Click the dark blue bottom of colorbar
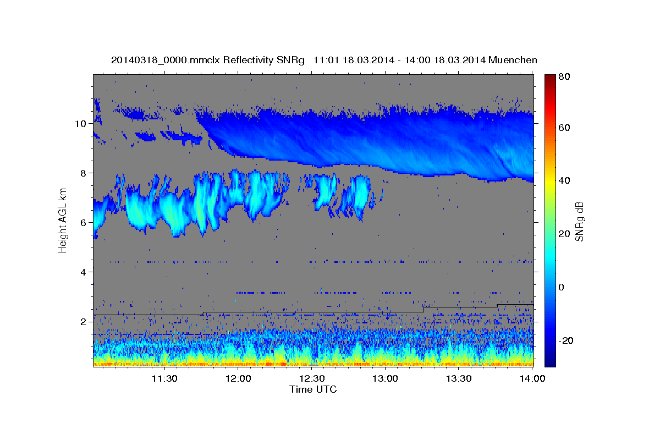 coord(550,361)
